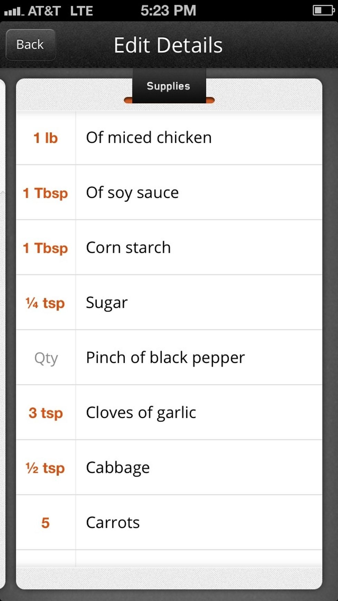Edit the Corn starch quantity
The image size is (338, 601).
(x=46, y=248)
